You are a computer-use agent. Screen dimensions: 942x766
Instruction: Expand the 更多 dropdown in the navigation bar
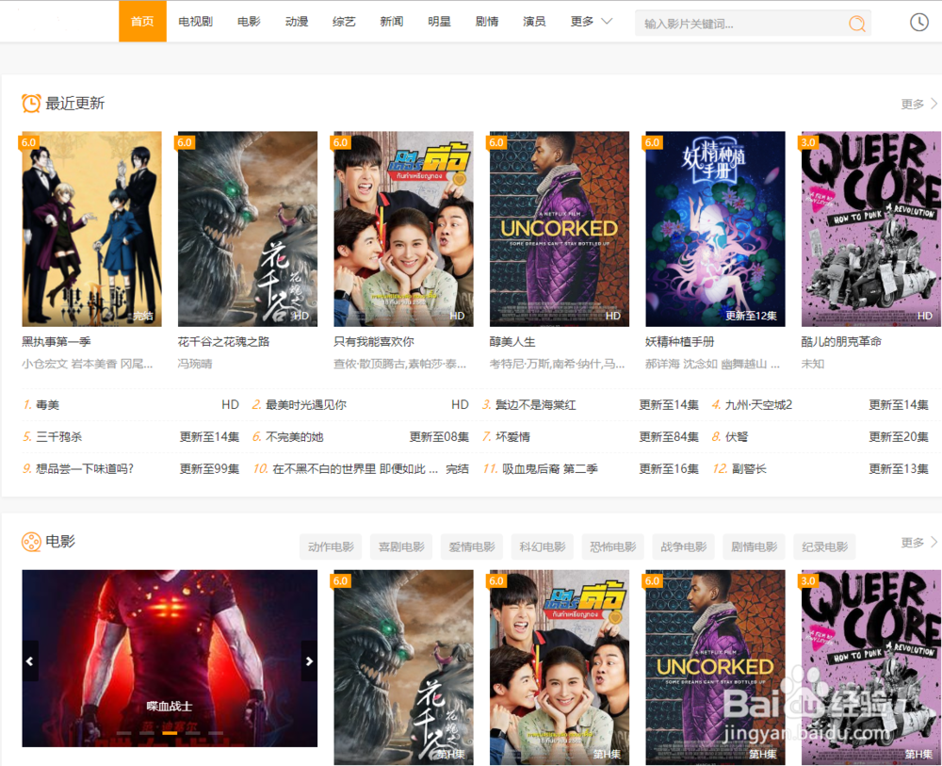tap(592, 22)
